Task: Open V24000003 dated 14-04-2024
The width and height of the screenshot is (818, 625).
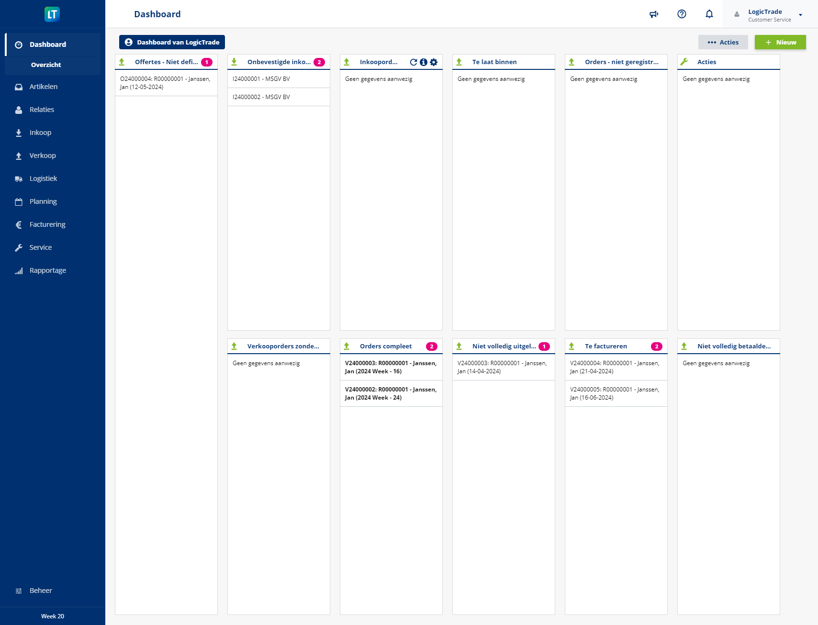Action: point(504,367)
